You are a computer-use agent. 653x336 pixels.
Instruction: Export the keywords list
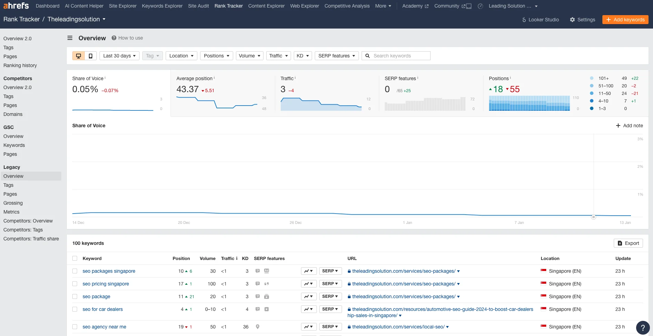[x=628, y=243]
